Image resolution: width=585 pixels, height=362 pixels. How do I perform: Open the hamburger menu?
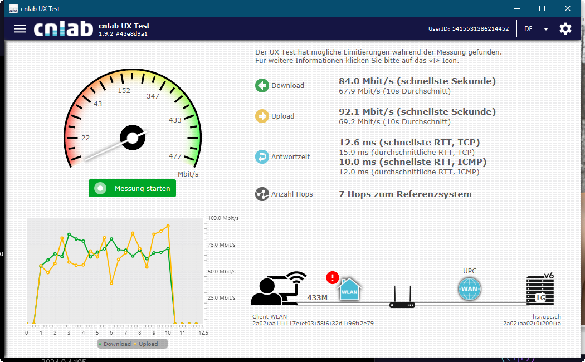coord(20,29)
